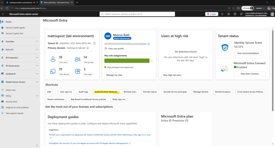The height and width of the screenshot is (148, 275).
Task: Click Manage my roles button
Action: point(114,75)
